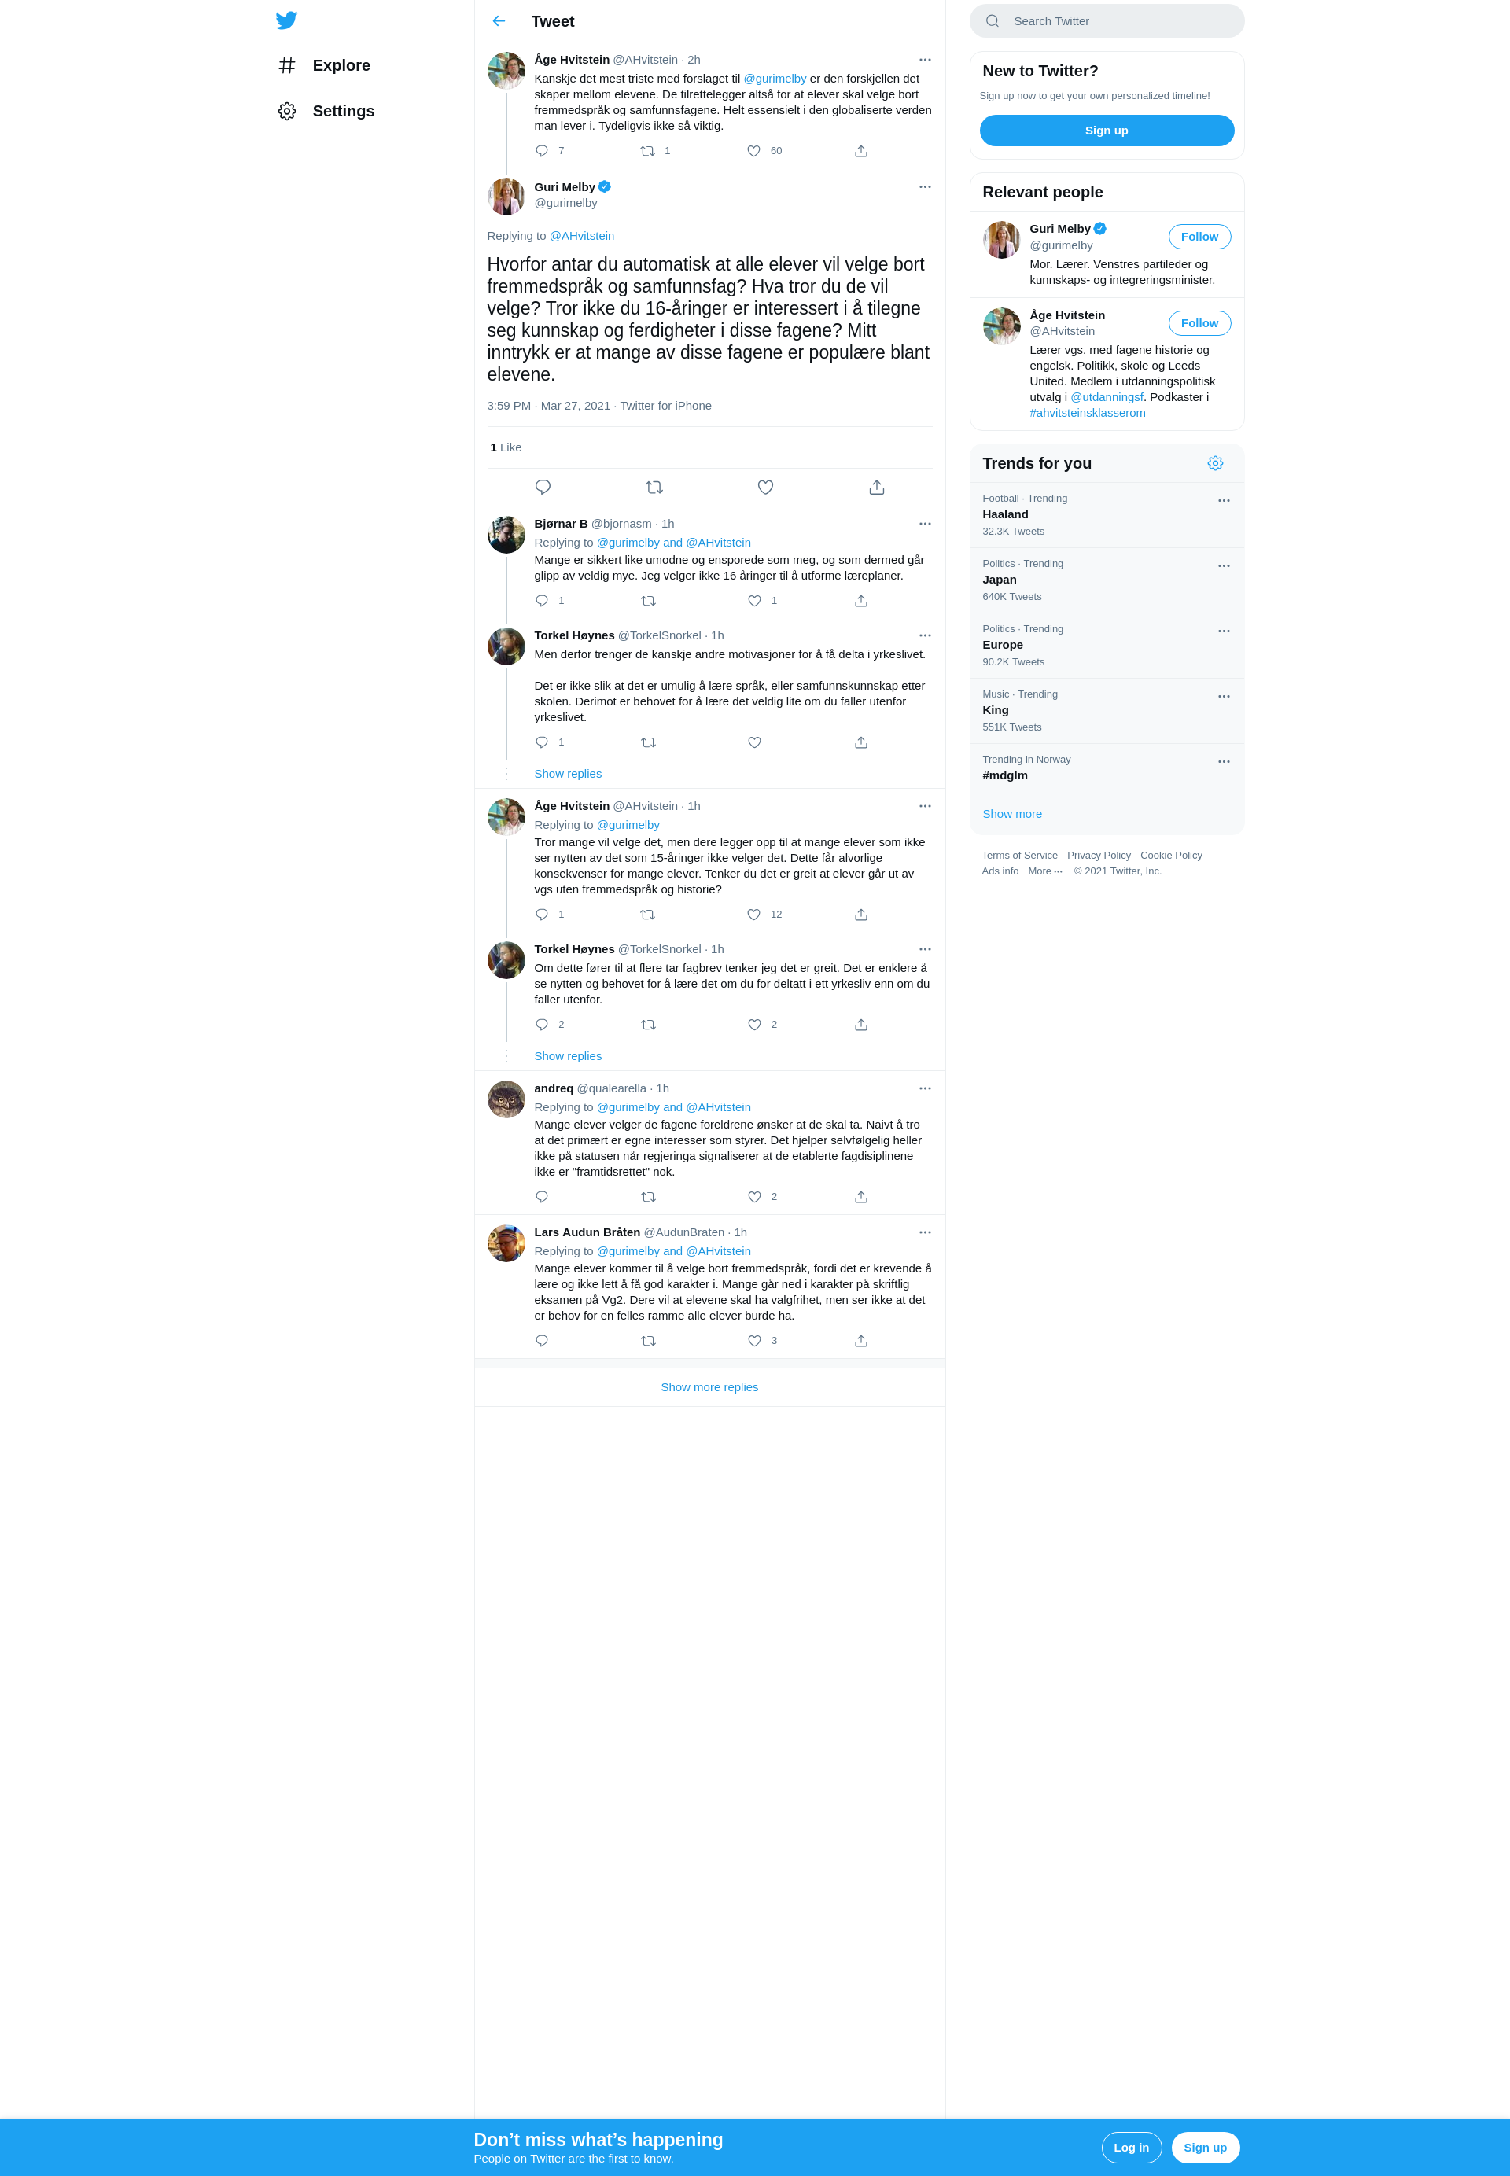Open Trends for you settings gear
1510x2176 pixels.
coord(1216,463)
